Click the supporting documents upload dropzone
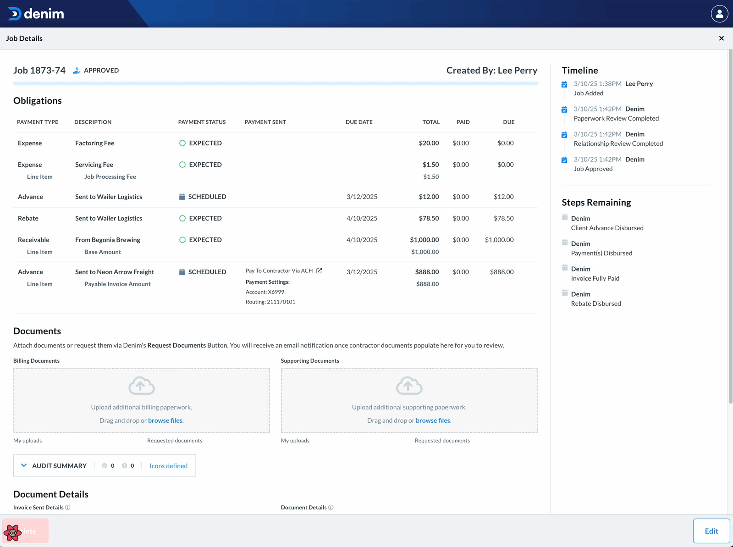This screenshot has height=547, width=733. coord(409,400)
